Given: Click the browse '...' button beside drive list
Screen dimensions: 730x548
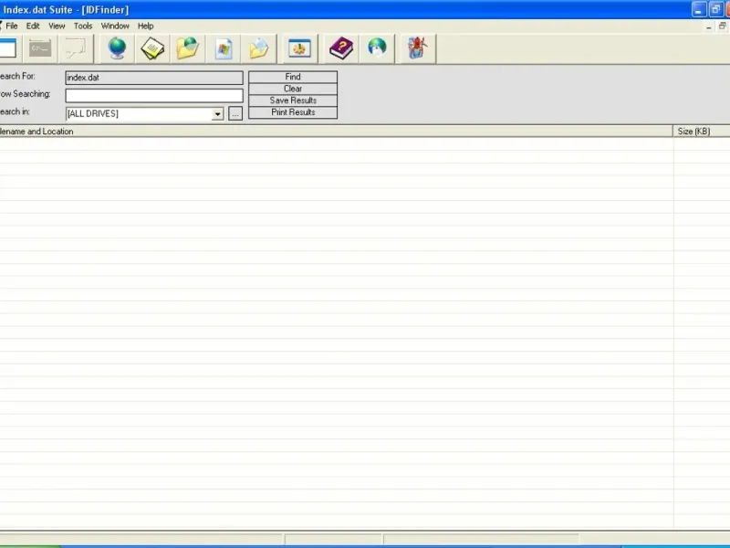Looking at the screenshot, I should tap(235, 113).
